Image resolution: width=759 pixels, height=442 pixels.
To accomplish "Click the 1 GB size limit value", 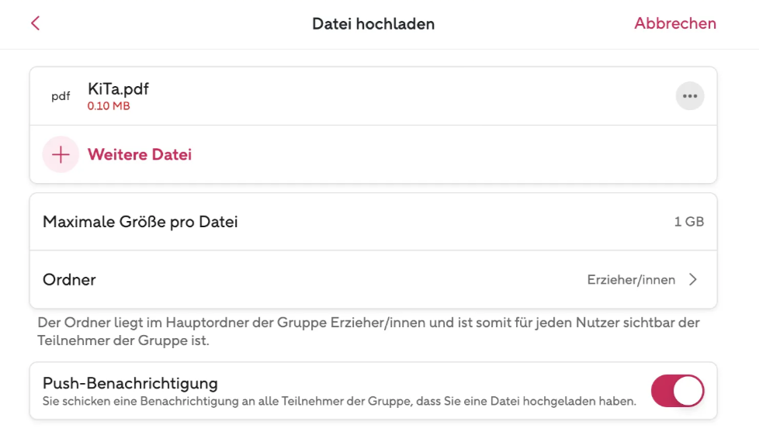I will point(689,222).
